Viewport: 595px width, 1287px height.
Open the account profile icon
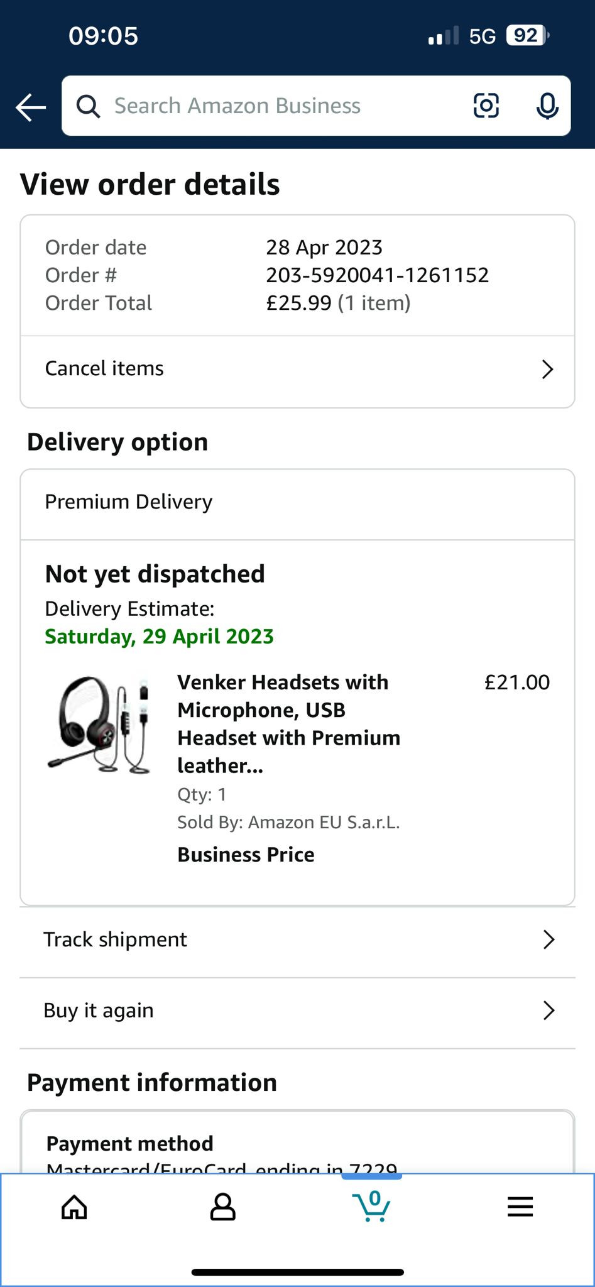[x=222, y=1207]
